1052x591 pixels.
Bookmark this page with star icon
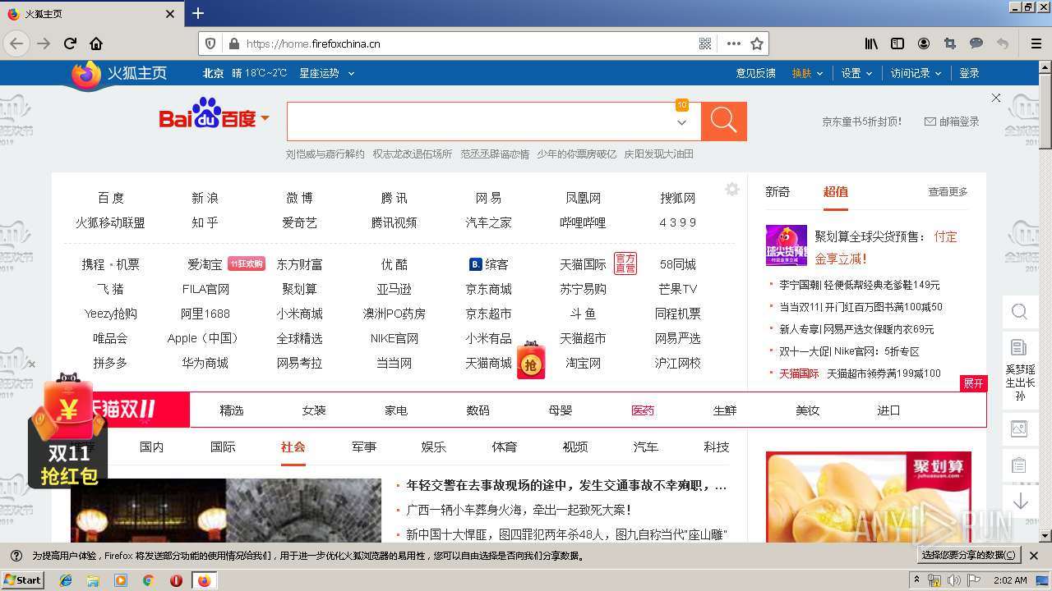pyautogui.click(x=757, y=44)
